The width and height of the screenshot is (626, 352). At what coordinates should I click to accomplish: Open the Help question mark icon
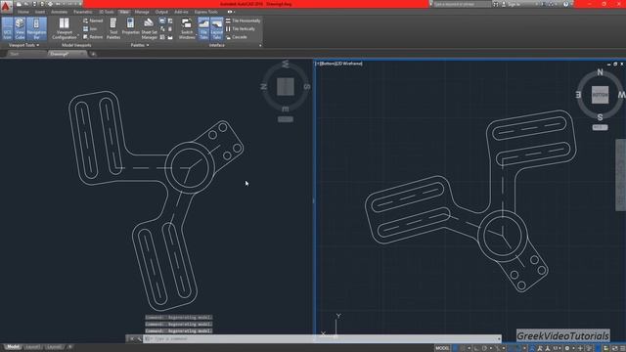[565, 4]
